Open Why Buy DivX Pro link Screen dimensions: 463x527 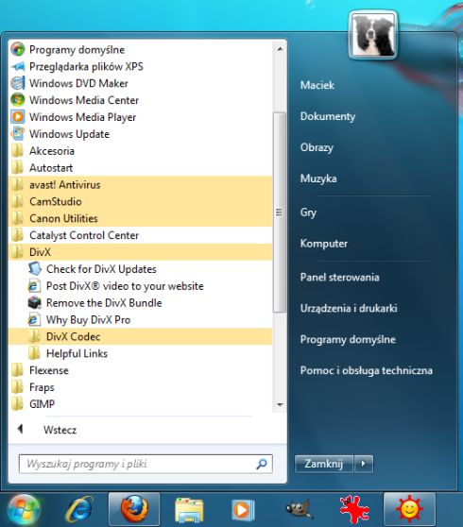point(140,319)
